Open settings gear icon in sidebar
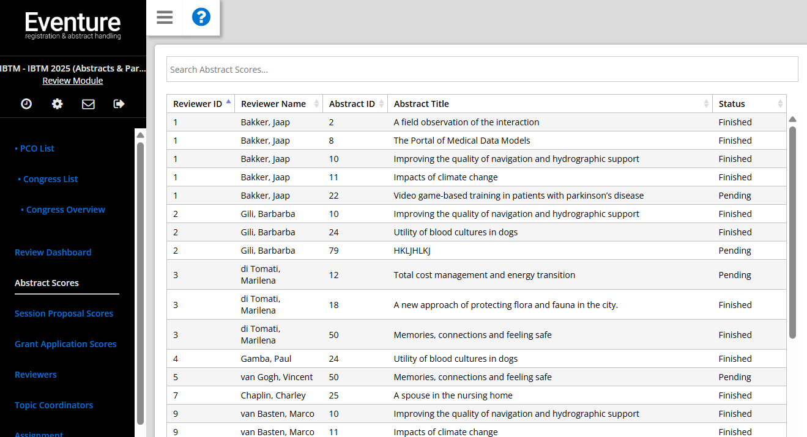This screenshot has width=807, height=437. (x=57, y=104)
